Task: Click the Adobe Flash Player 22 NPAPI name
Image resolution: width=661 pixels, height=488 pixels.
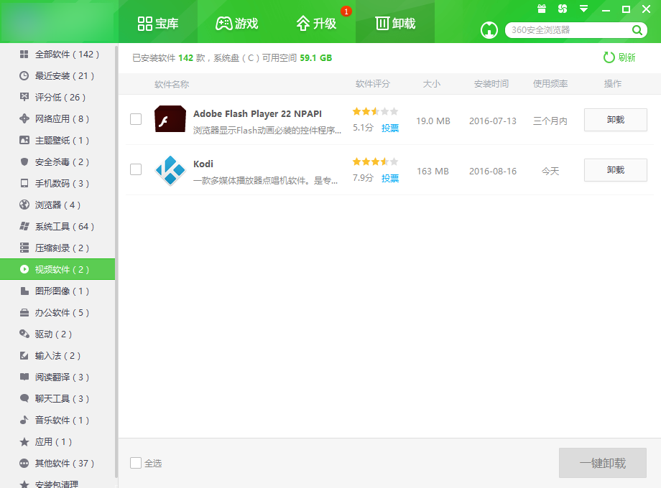Action: 257,113
